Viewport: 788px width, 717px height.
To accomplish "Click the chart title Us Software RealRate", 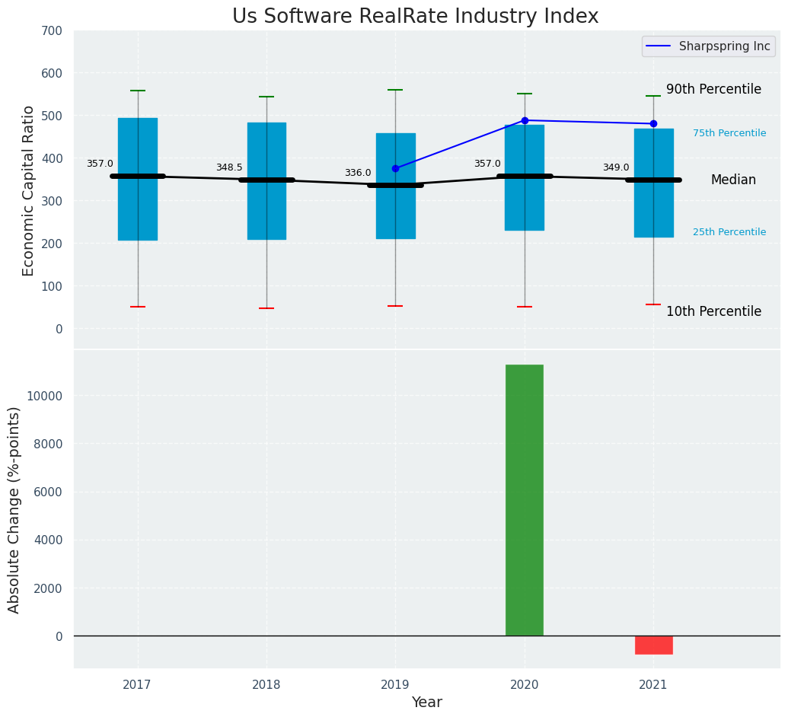I will tap(415, 16).
